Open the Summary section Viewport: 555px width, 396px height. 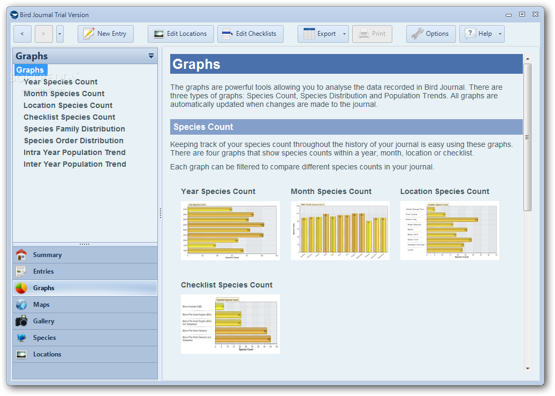85,255
